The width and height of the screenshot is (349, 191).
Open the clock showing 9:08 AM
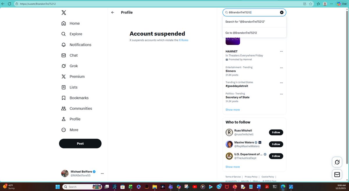[340, 187]
